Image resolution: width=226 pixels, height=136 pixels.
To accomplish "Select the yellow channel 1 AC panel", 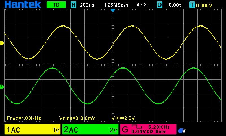I will pos(32,129).
